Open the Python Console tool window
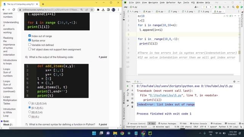This screenshot has height=137, width=244. click(x=198, y=123)
